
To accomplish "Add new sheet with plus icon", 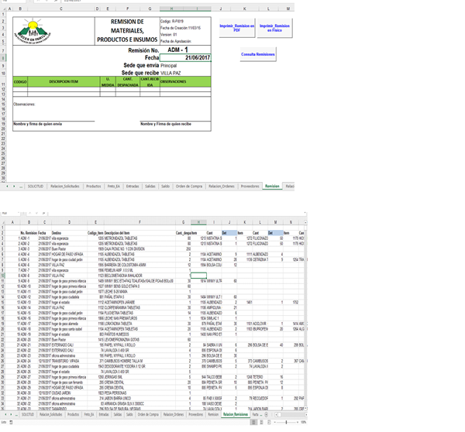I will [x=266, y=414].
